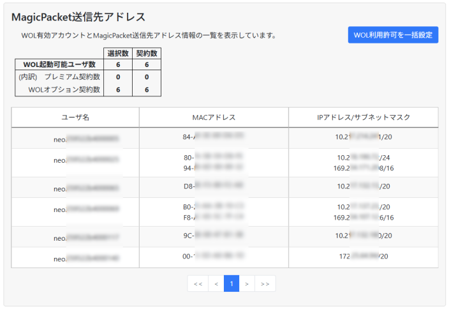
Task: Select the MAC address starting with F8-
Action: (214, 217)
